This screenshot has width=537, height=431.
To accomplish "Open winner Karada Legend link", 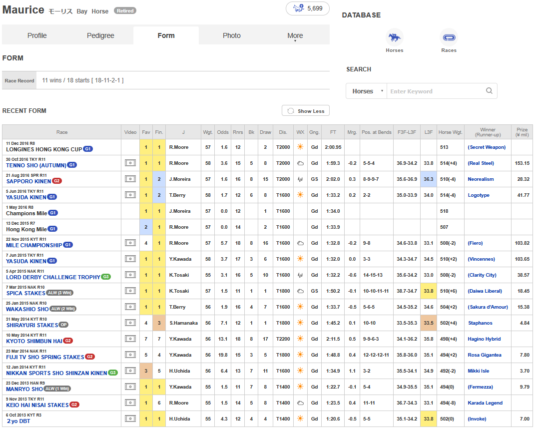I will click(485, 403).
